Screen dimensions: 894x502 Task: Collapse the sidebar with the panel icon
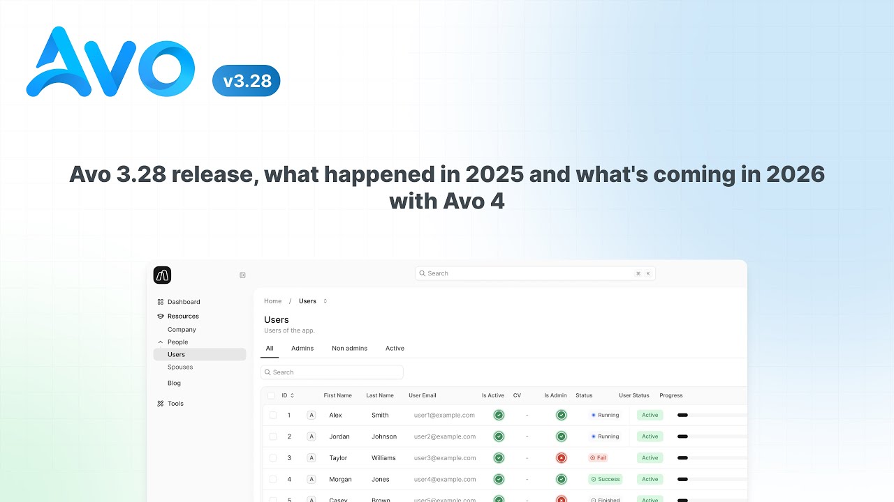pos(242,275)
